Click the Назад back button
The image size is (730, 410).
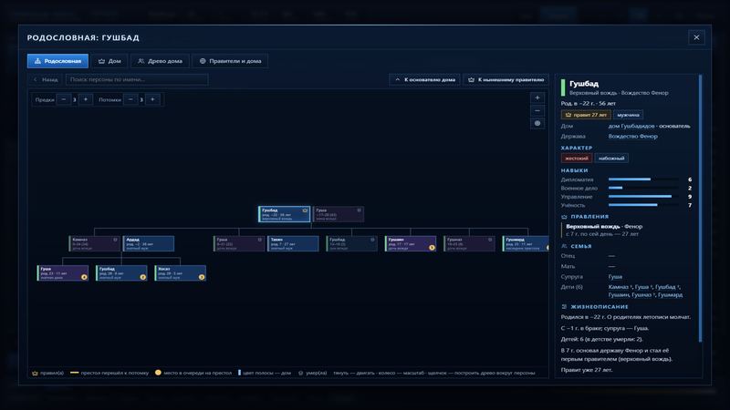point(45,79)
